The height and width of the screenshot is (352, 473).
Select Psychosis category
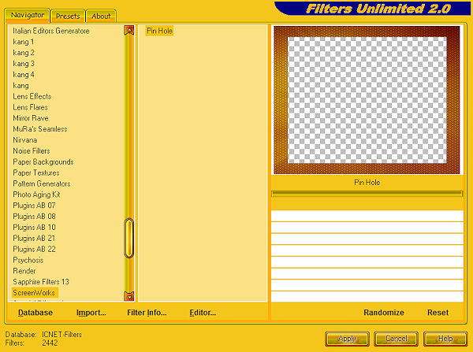click(28, 260)
